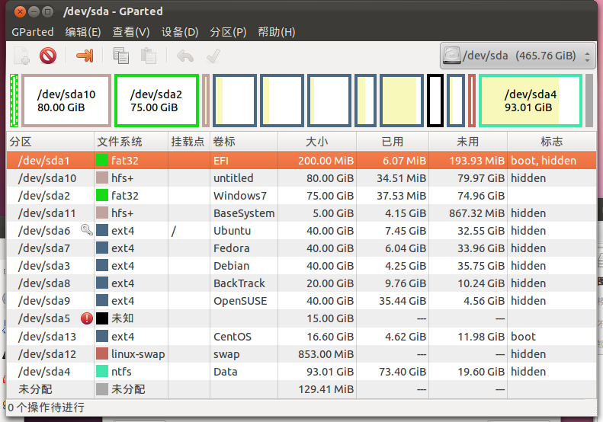Open the 编辑(E) menu
The width and height of the screenshot is (603, 422).
(82, 32)
